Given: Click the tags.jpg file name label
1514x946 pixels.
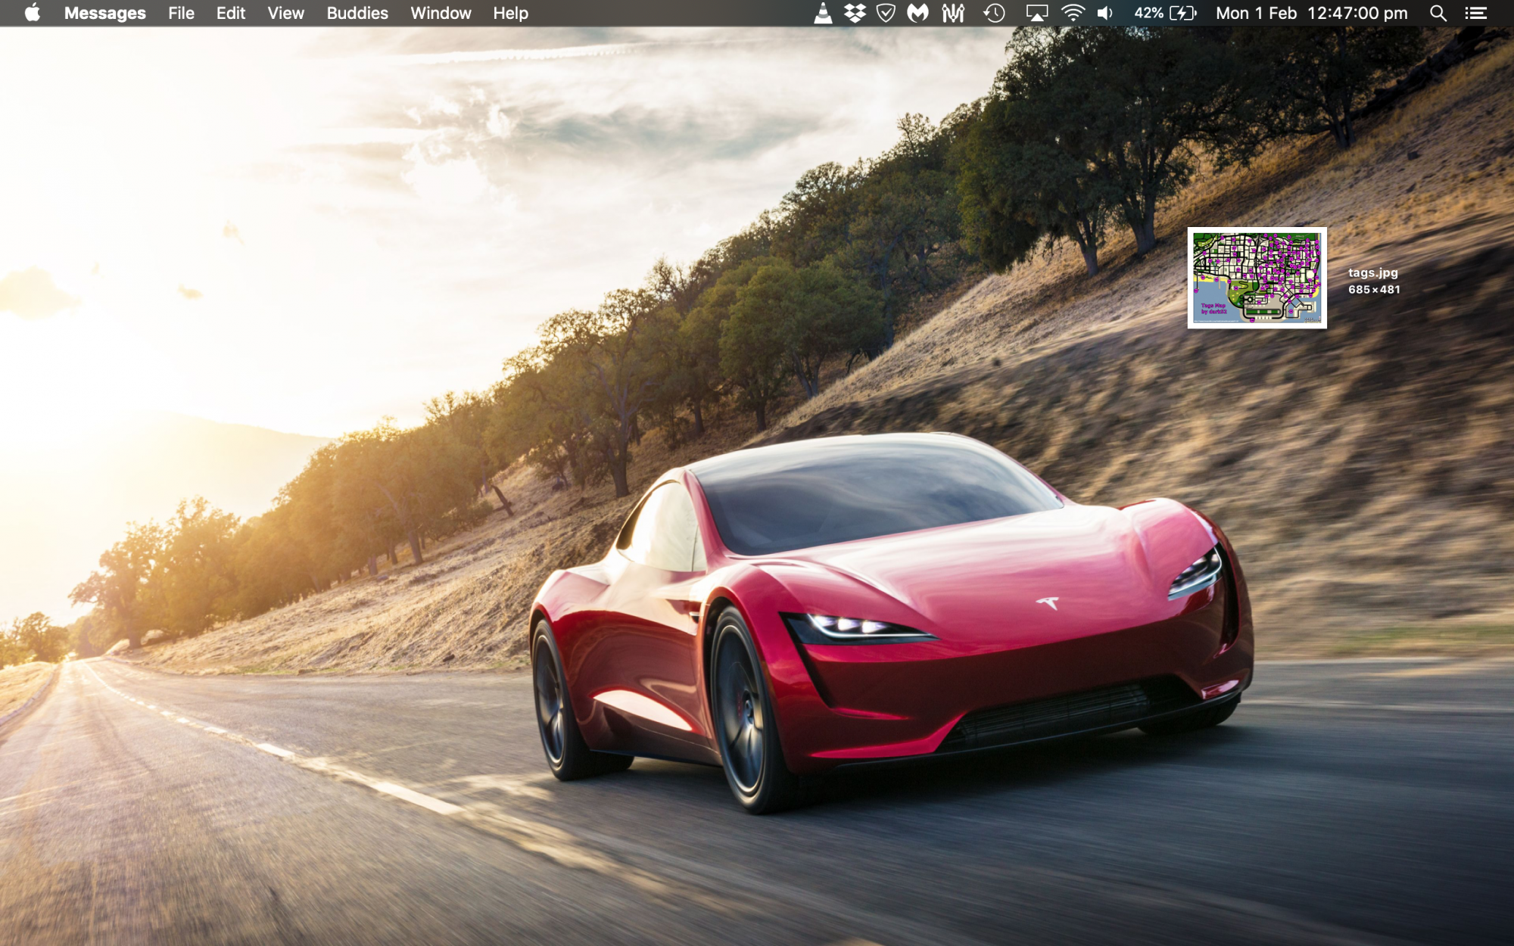Looking at the screenshot, I should tap(1372, 272).
